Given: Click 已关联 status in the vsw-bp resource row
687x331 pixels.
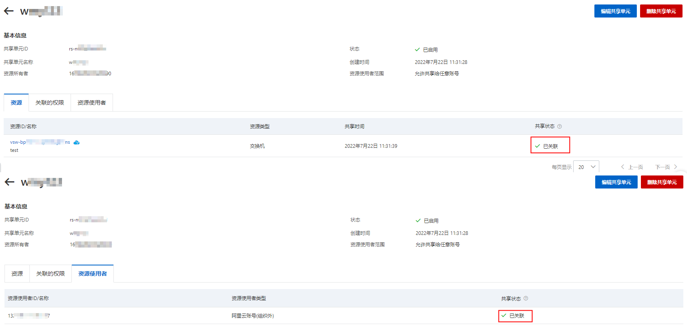Looking at the screenshot, I should coord(547,146).
